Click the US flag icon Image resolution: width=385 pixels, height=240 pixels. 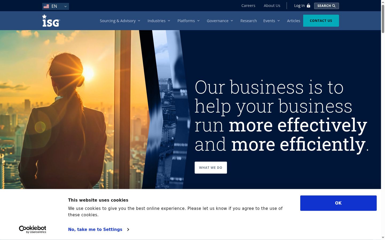coord(46,6)
